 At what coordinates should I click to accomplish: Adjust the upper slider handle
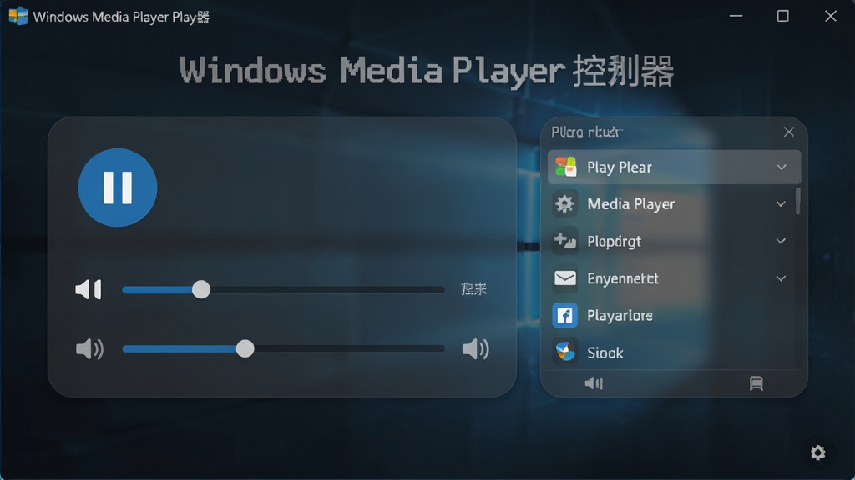pos(201,289)
